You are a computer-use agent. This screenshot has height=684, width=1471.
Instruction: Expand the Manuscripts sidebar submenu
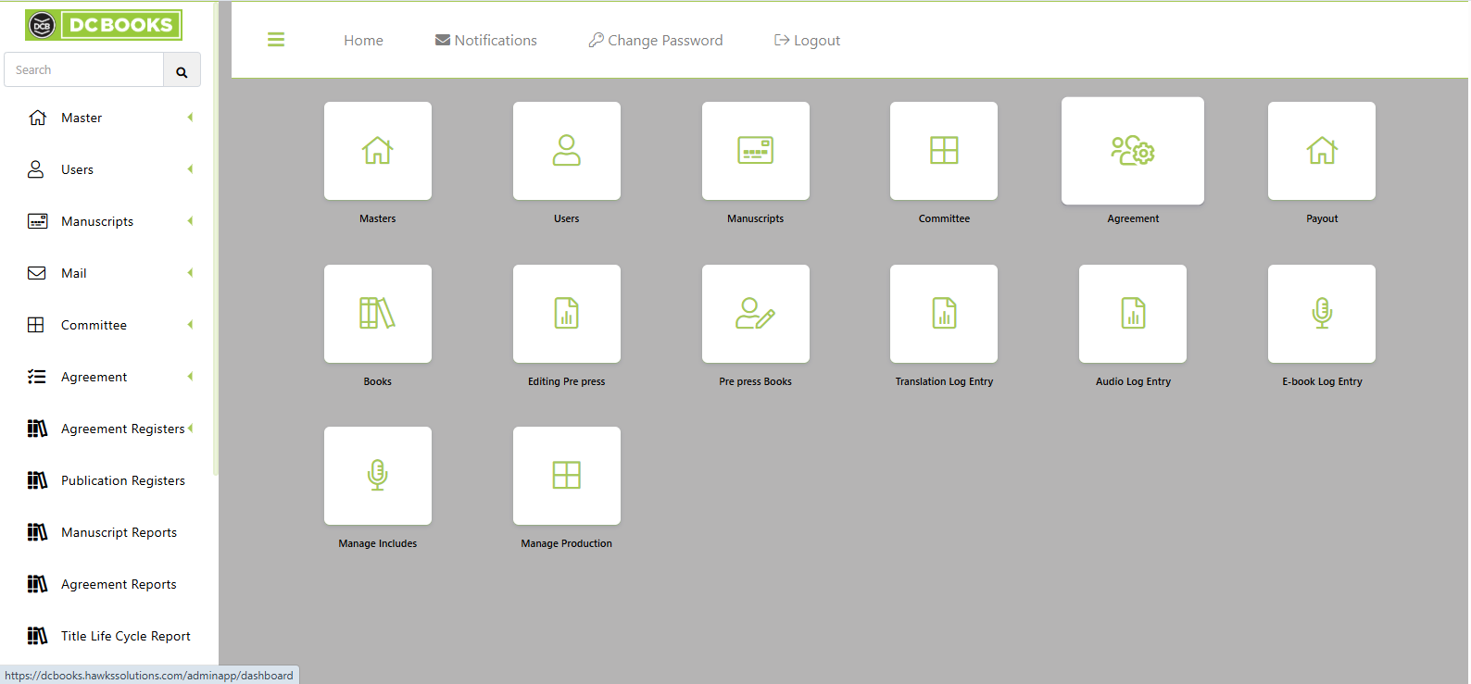(190, 221)
